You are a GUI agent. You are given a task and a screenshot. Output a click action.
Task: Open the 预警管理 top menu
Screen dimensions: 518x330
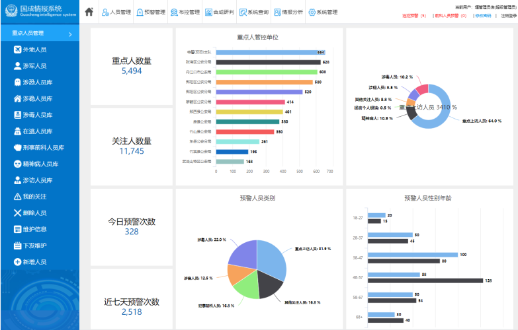click(x=151, y=12)
